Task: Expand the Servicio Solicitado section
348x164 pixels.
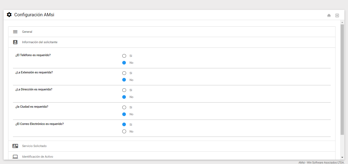Action: 34,146
